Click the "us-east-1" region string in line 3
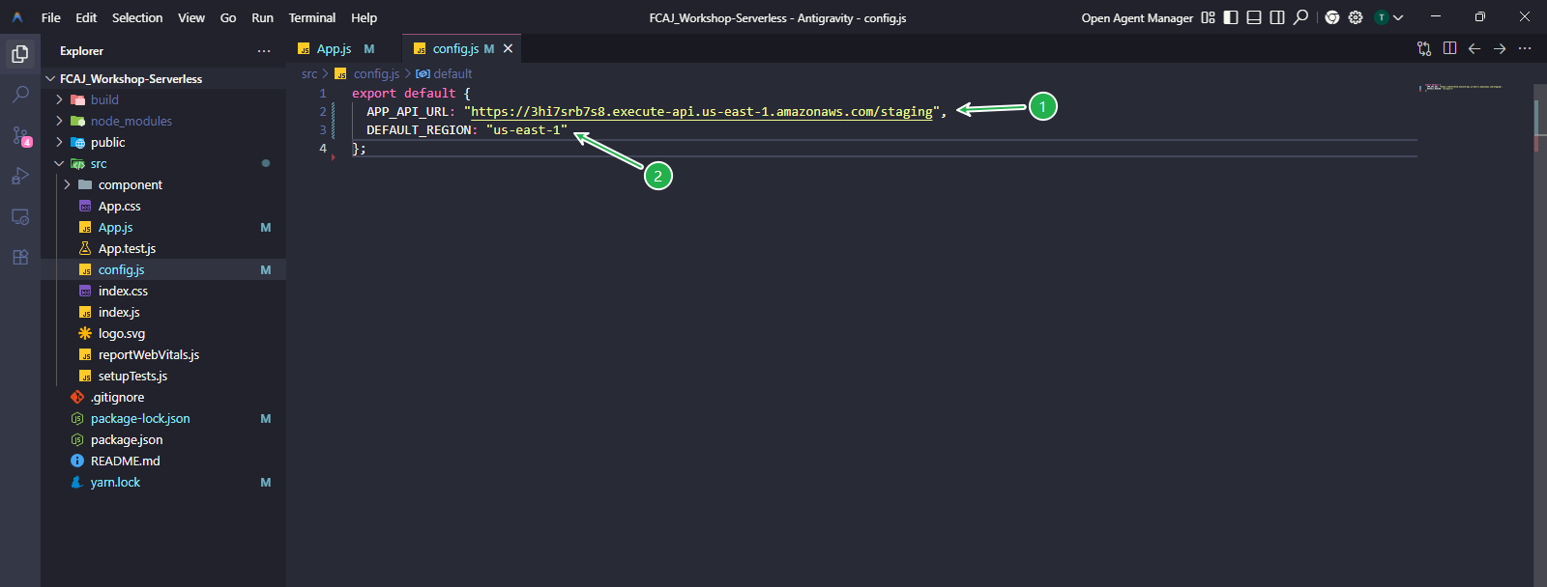This screenshot has width=1547, height=587. tap(527, 130)
